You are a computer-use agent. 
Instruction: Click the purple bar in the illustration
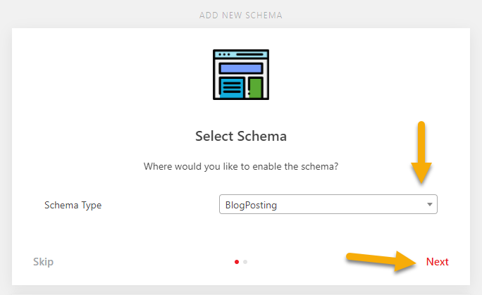241,68
